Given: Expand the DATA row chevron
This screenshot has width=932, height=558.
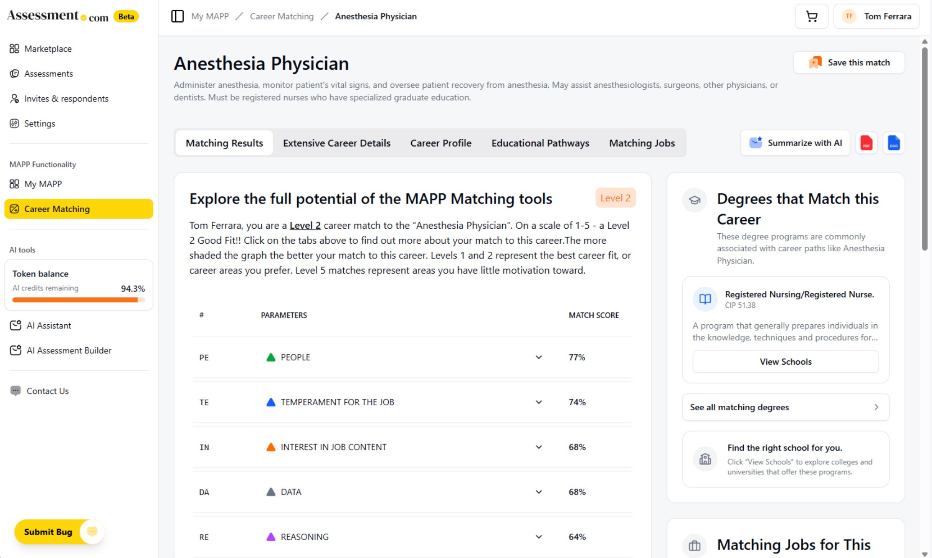Looking at the screenshot, I should click(539, 492).
